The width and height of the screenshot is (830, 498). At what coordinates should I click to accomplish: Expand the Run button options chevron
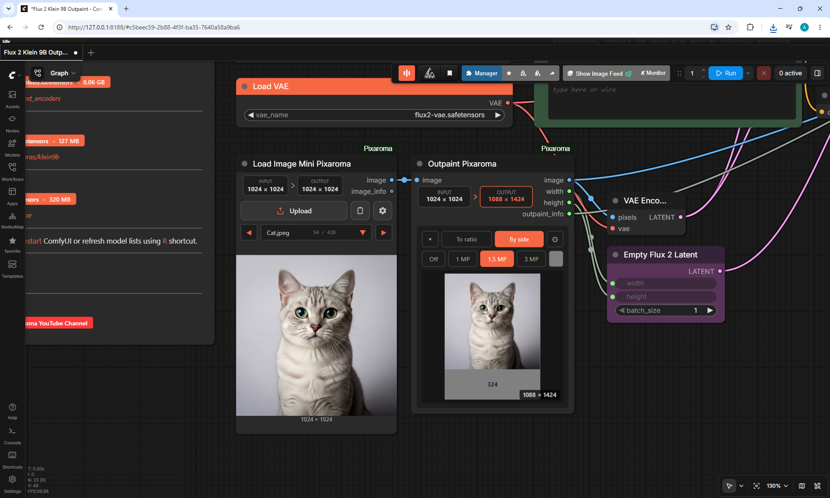pos(748,73)
